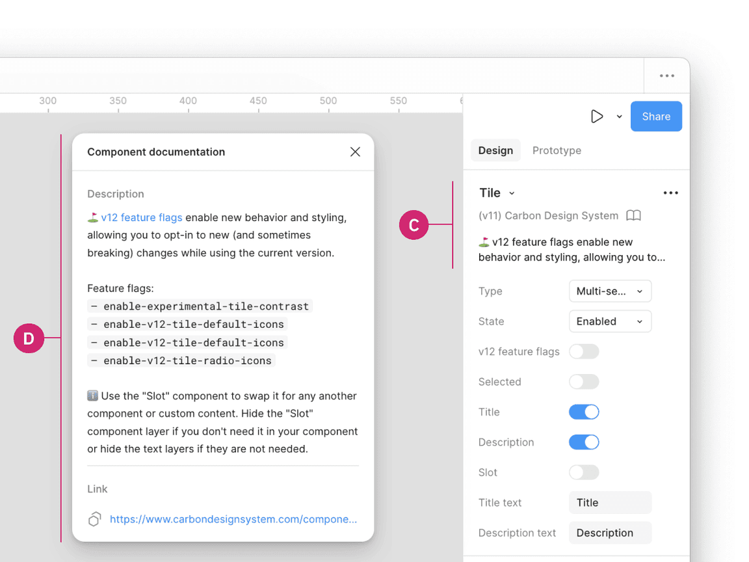
Task: Turn off the Description toggle
Action: [x=584, y=442]
